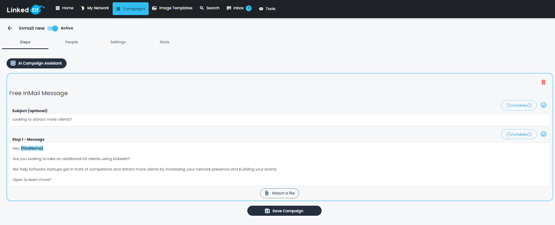Insert Variables into Step 1 message
Viewport: 555px width, 225px height.
coord(519,134)
